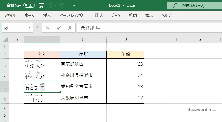The height and width of the screenshot is (122, 222).
Task: Click the formula bar showing 長谷部 隼
Action: (149, 28)
